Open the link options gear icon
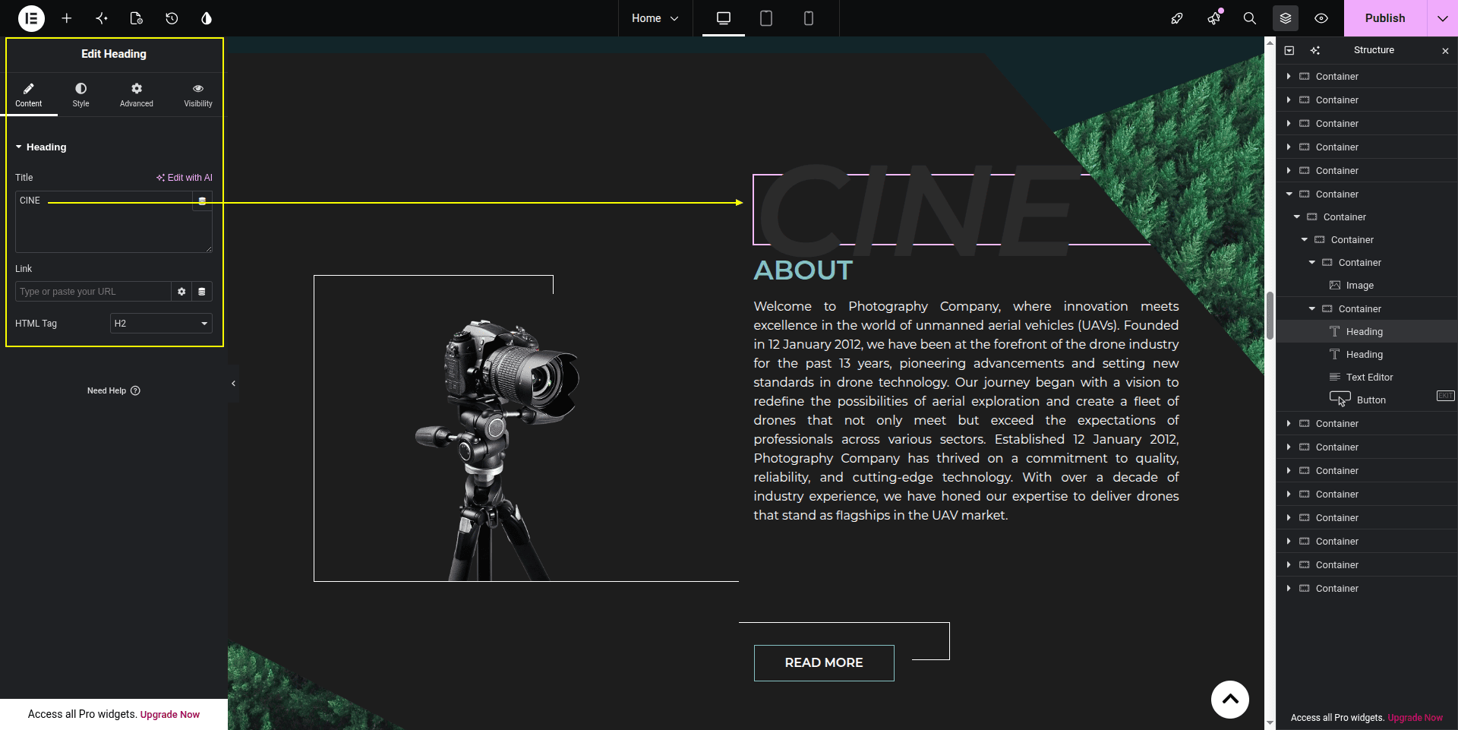The height and width of the screenshot is (730, 1458). coord(181,292)
